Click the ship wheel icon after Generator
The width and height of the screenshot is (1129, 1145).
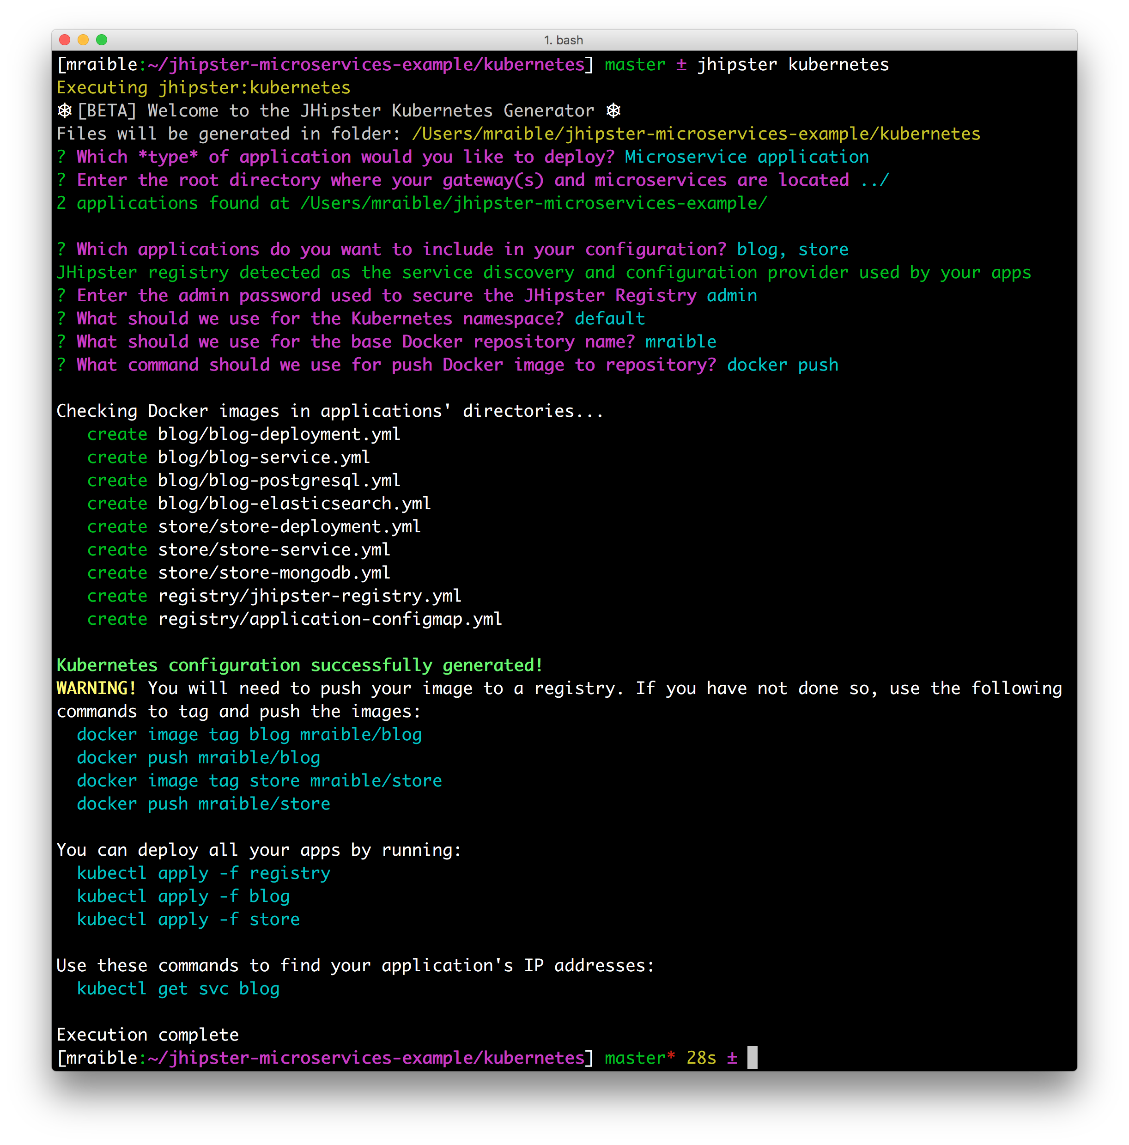pyautogui.click(x=613, y=111)
